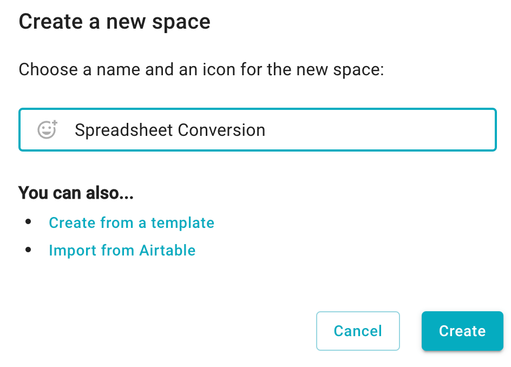Image resolution: width=511 pixels, height=367 pixels.
Task: Focus the space name input field
Action: (x=258, y=130)
